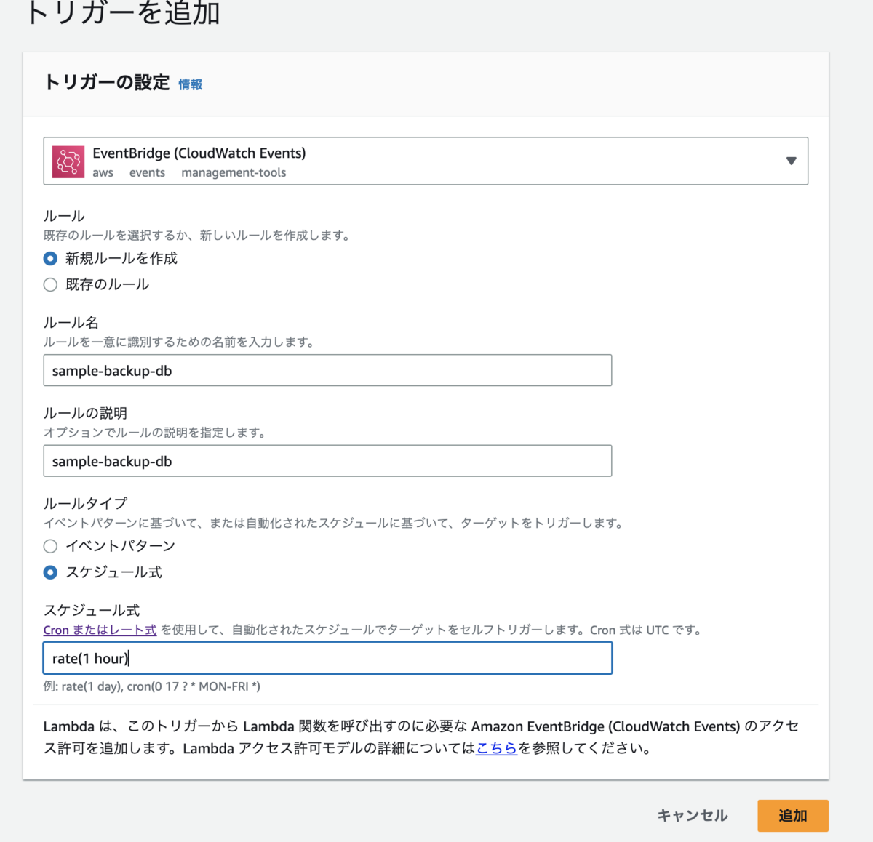Click the ルールの説明 input field
873x842 pixels.
(327, 461)
